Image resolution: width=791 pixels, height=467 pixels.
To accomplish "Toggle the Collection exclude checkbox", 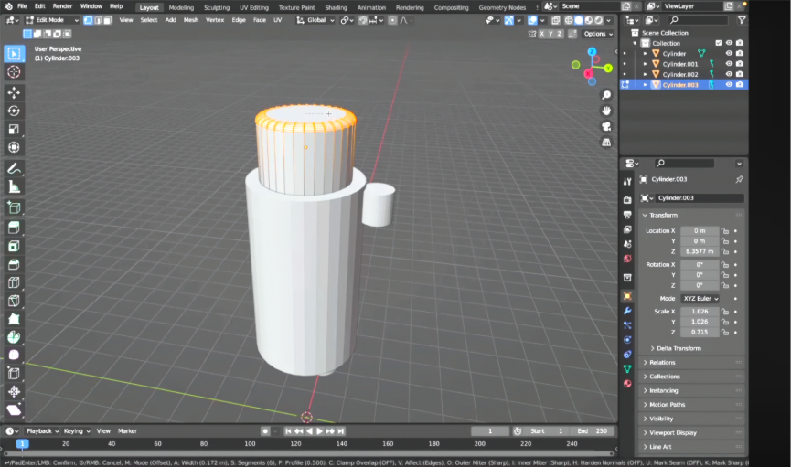I will [718, 43].
